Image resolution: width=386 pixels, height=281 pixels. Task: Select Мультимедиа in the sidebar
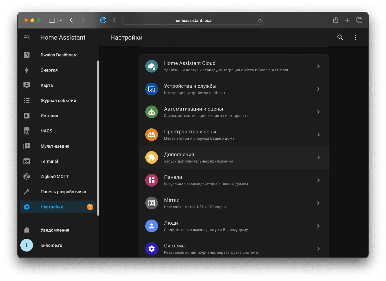(57, 146)
